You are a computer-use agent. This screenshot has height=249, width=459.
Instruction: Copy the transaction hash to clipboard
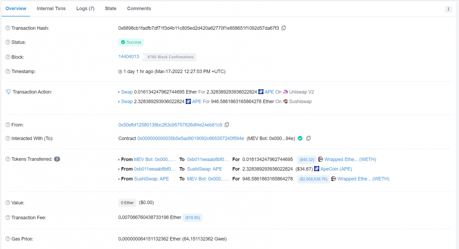[284, 28]
